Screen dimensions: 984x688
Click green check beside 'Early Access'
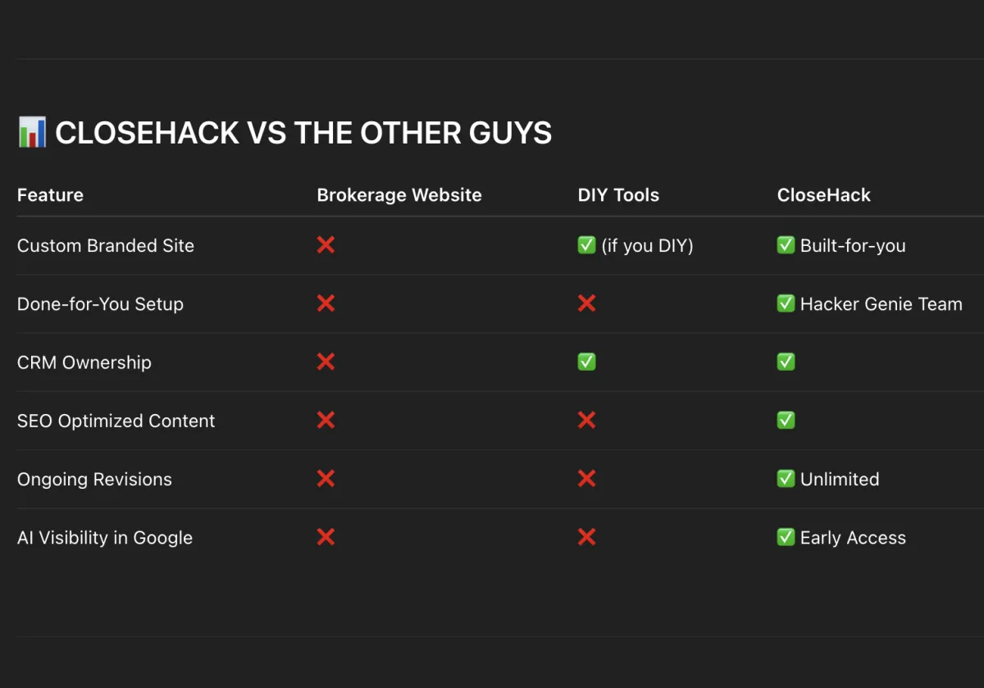[786, 537]
